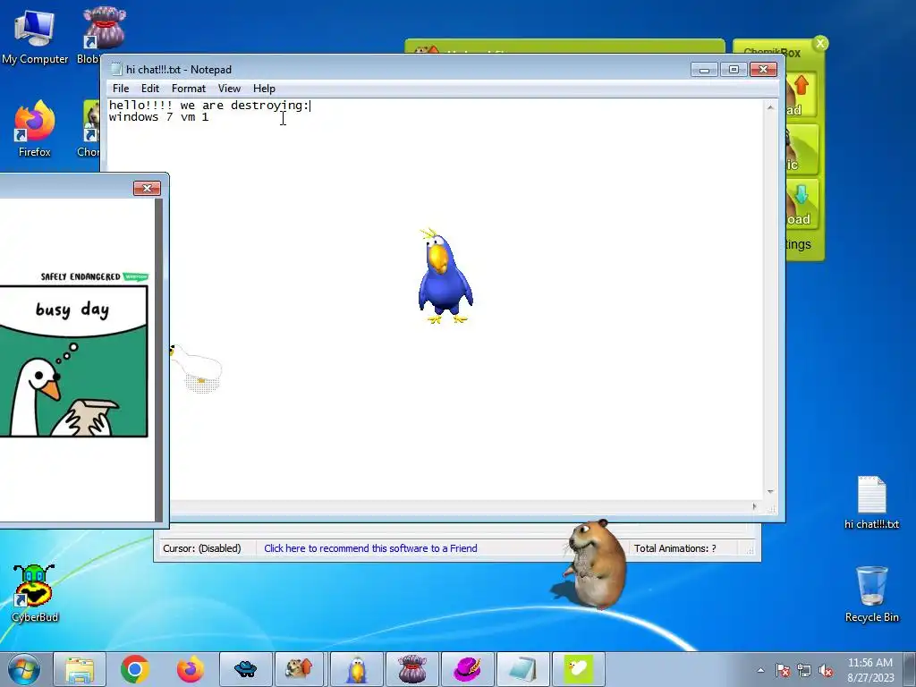The width and height of the screenshot is (916, 687).
Task: Switch to the Notepad taskbar button
Action: 522,669
